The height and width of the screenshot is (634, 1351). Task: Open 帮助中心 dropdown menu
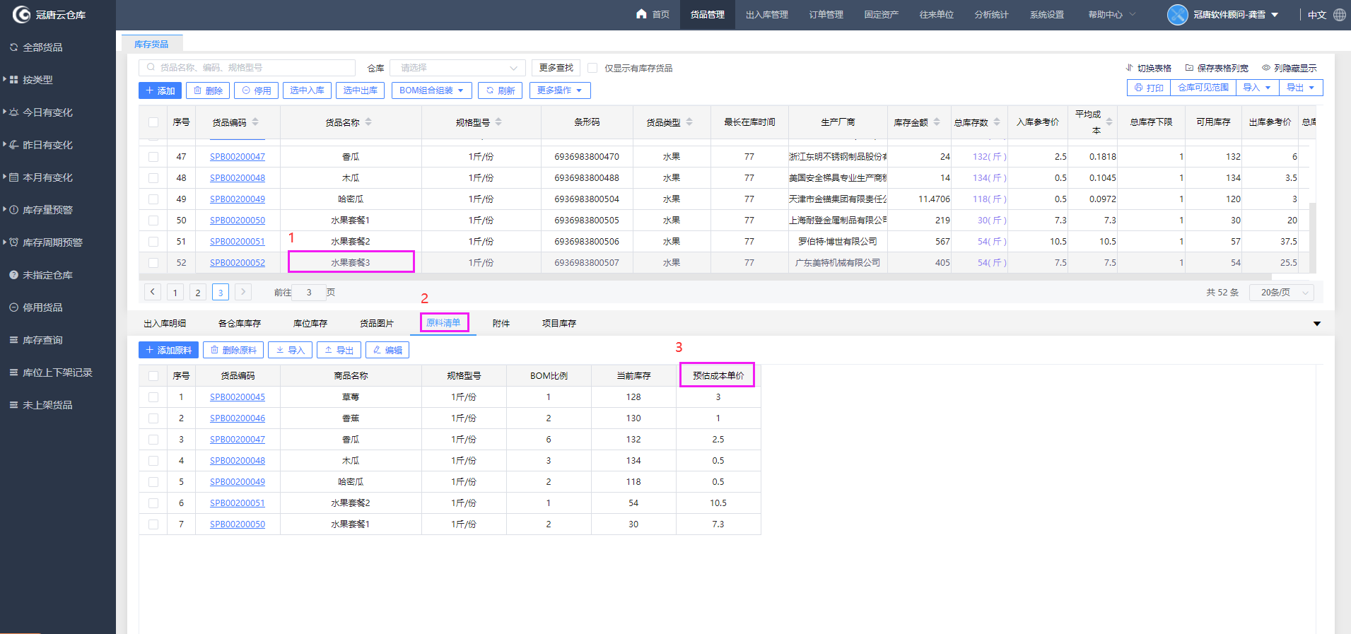tap(1111, 14)
